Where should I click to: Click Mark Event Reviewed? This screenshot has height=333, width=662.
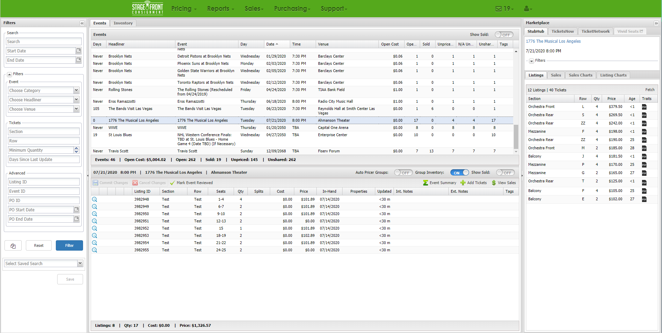tap(191, 183)
